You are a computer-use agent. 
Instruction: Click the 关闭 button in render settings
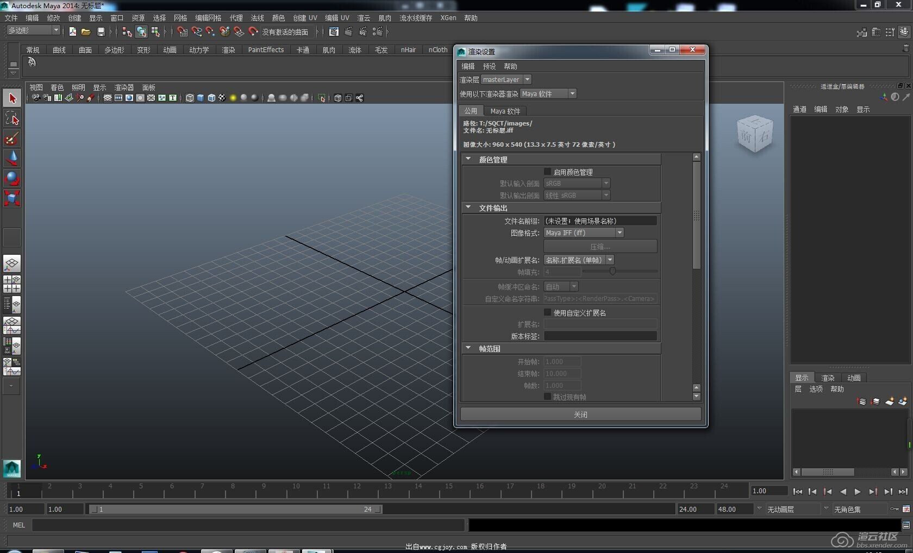click(580, 414)
